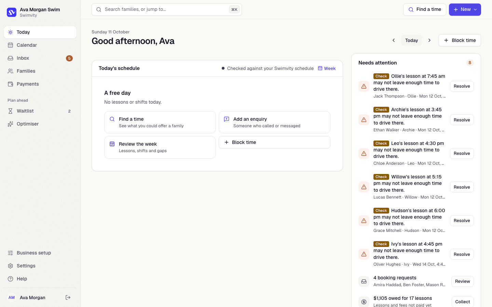Open Help from the sidebar
The width and height of the screenshot is (492, 307).
pyautogui.click(x=40, y=279)
